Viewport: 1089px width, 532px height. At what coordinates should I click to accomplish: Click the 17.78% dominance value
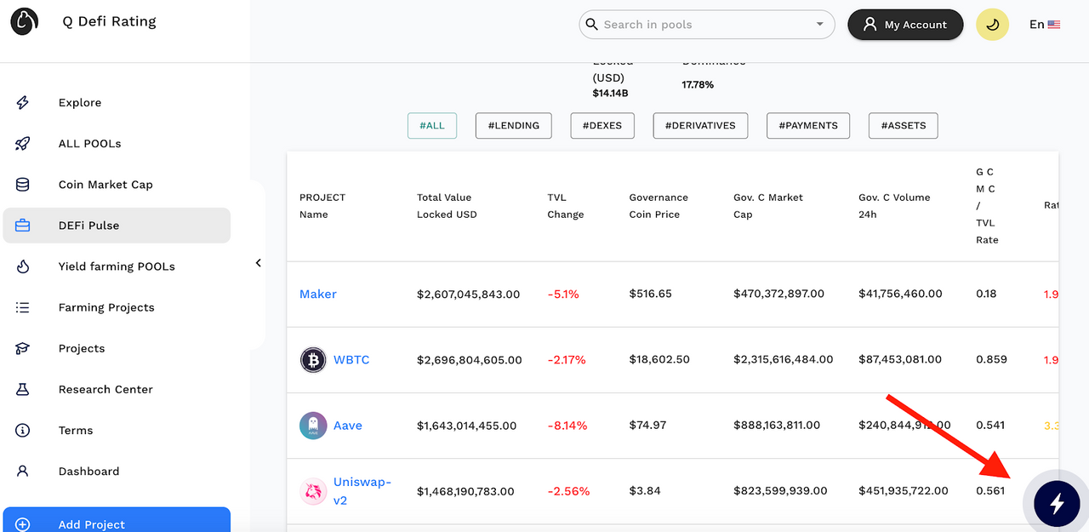click(x=698, y=85)
